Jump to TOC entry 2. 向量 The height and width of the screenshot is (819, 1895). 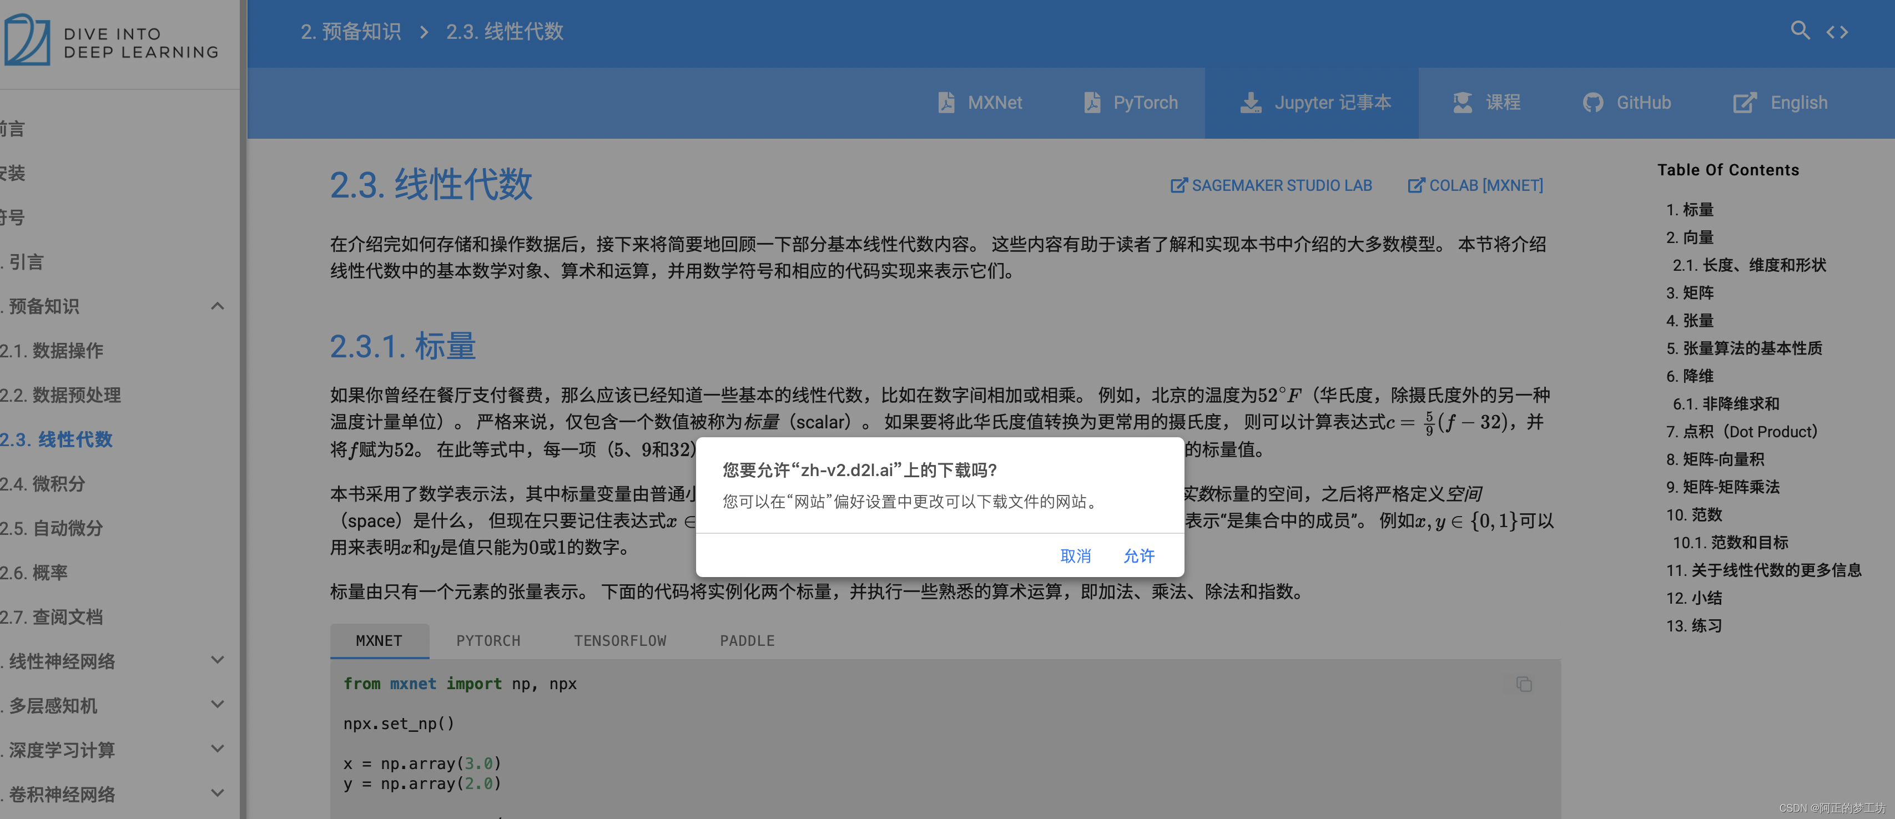tap(1690, 237)
